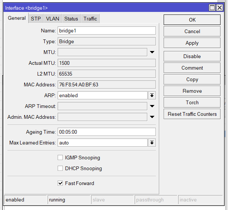Click the 'passthrough' status bar entry
Screen dimensions: 228x210
click(x=156, y=200)
